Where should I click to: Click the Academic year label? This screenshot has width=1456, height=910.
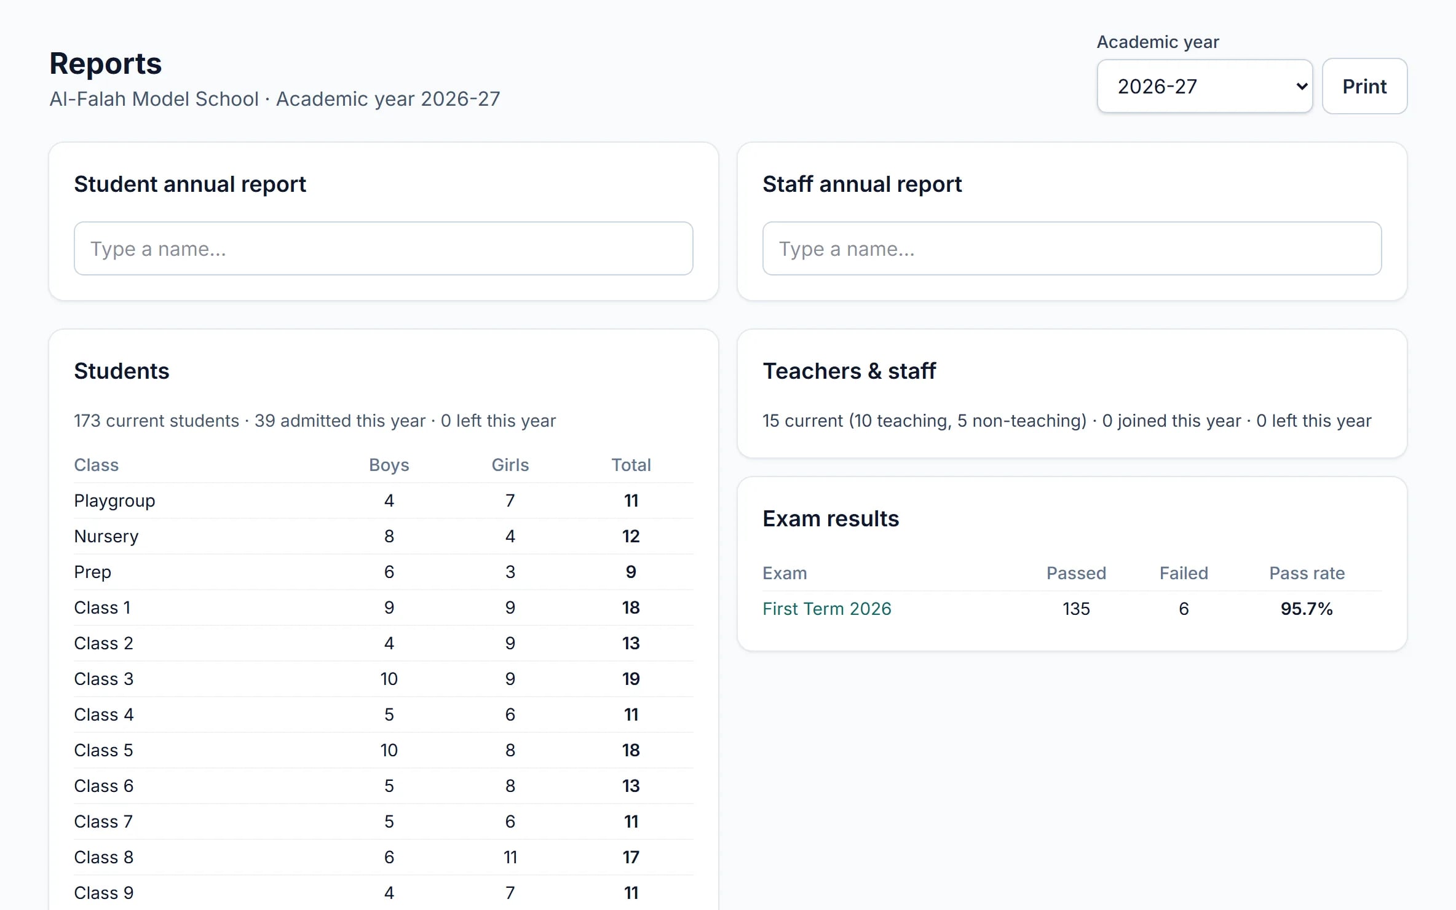(x=1157, y=42)
